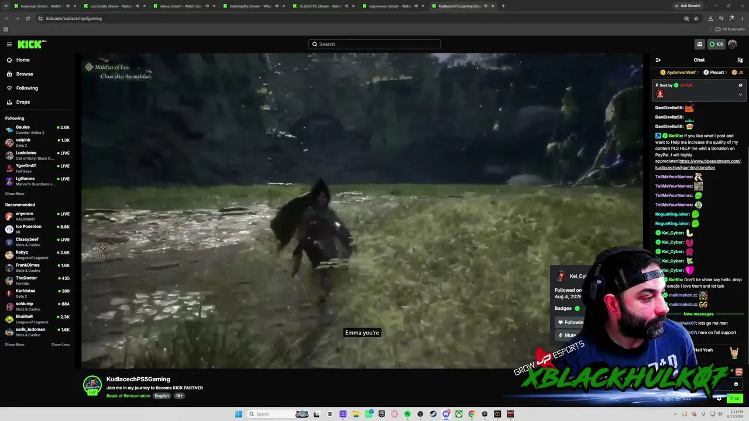Collapse the chat panel

click(x=658, y=60)
